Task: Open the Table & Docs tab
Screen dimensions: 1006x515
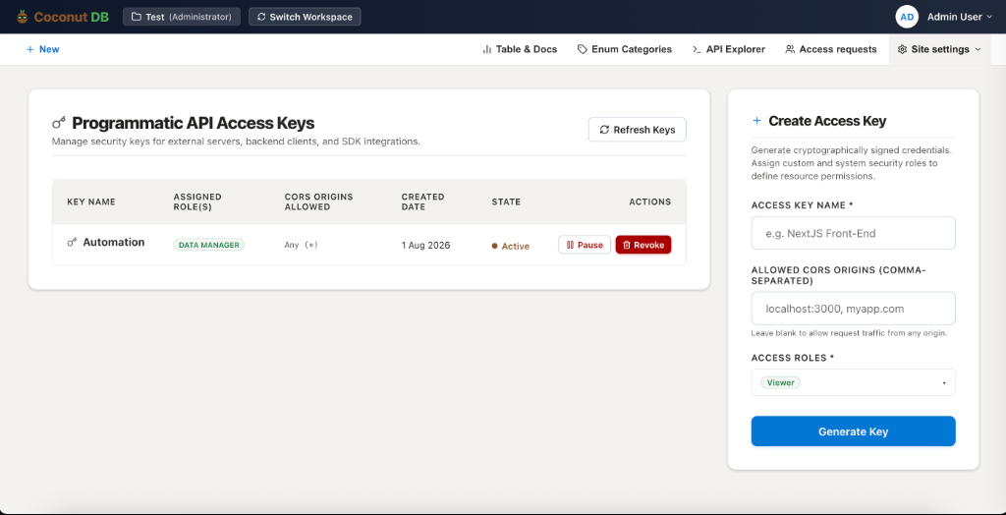Action: [520, 49]
